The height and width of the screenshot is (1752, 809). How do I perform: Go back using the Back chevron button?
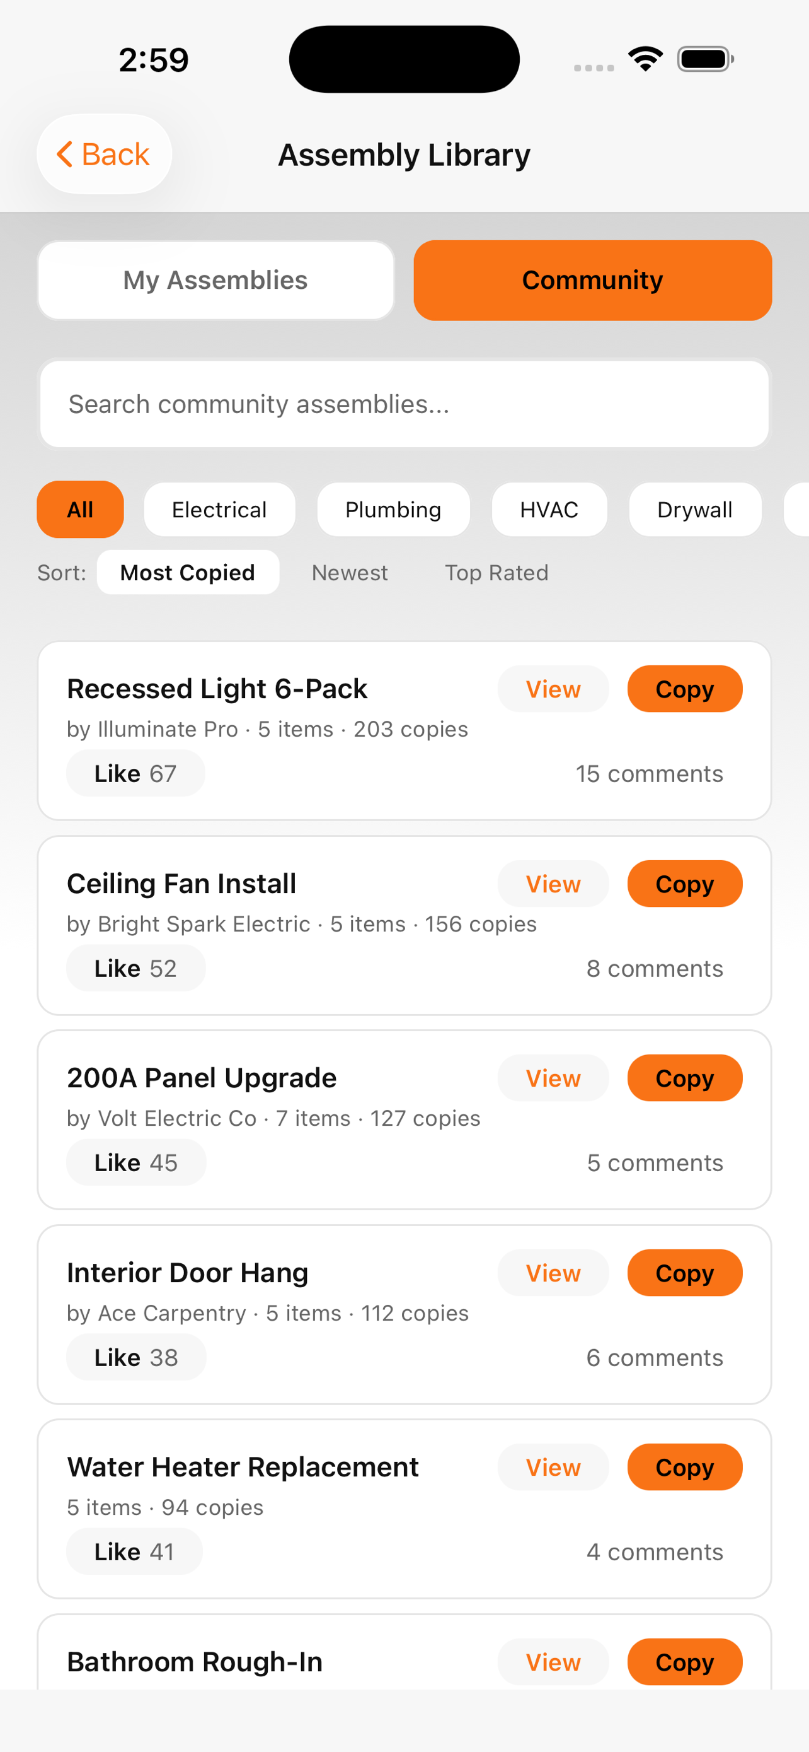104,155
